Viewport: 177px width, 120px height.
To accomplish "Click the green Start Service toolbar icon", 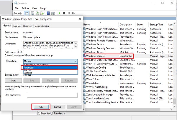I will [60, 13].
